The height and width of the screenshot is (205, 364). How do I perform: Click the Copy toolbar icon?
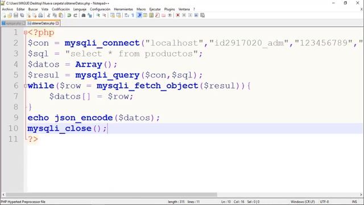coord(55,15)
